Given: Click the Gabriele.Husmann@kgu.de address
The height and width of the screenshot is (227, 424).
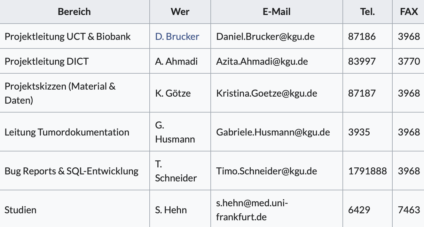Looking at the screenshot, I should coord(273,132).
